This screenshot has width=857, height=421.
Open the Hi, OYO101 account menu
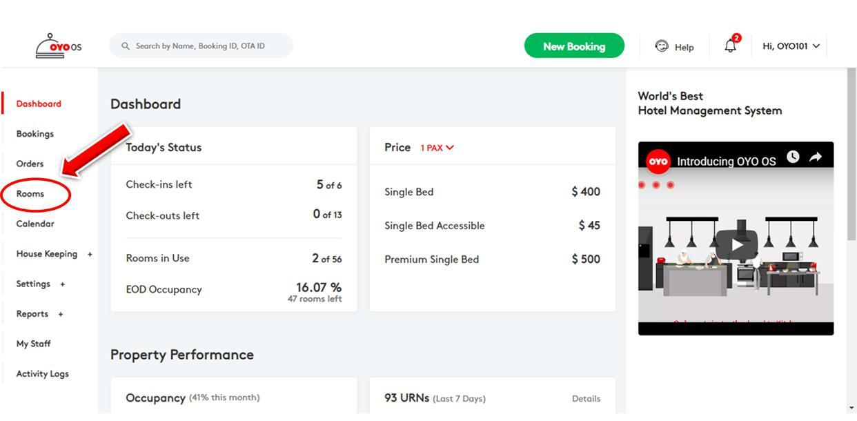[791, 46]
